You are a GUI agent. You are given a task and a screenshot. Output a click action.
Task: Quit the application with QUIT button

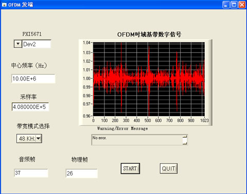point(169,168)
